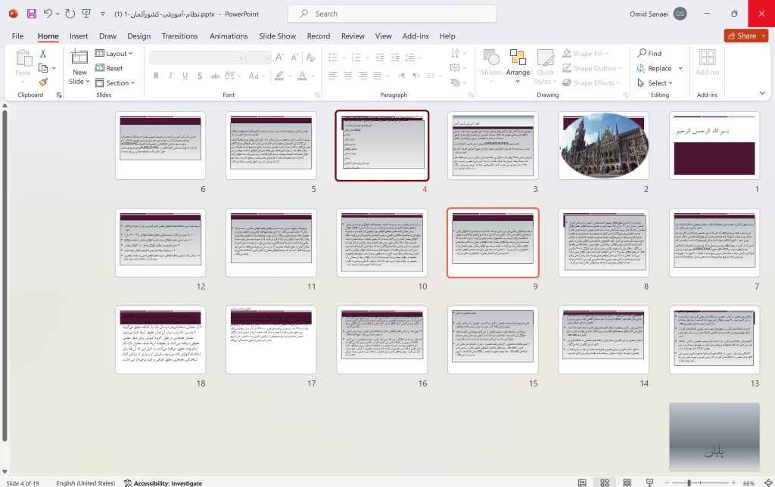The width and height of the screenshot is (775, 487).
Task: Expand the Customize Quick Access Toolbar arrow
Action: tap(103, 14)
